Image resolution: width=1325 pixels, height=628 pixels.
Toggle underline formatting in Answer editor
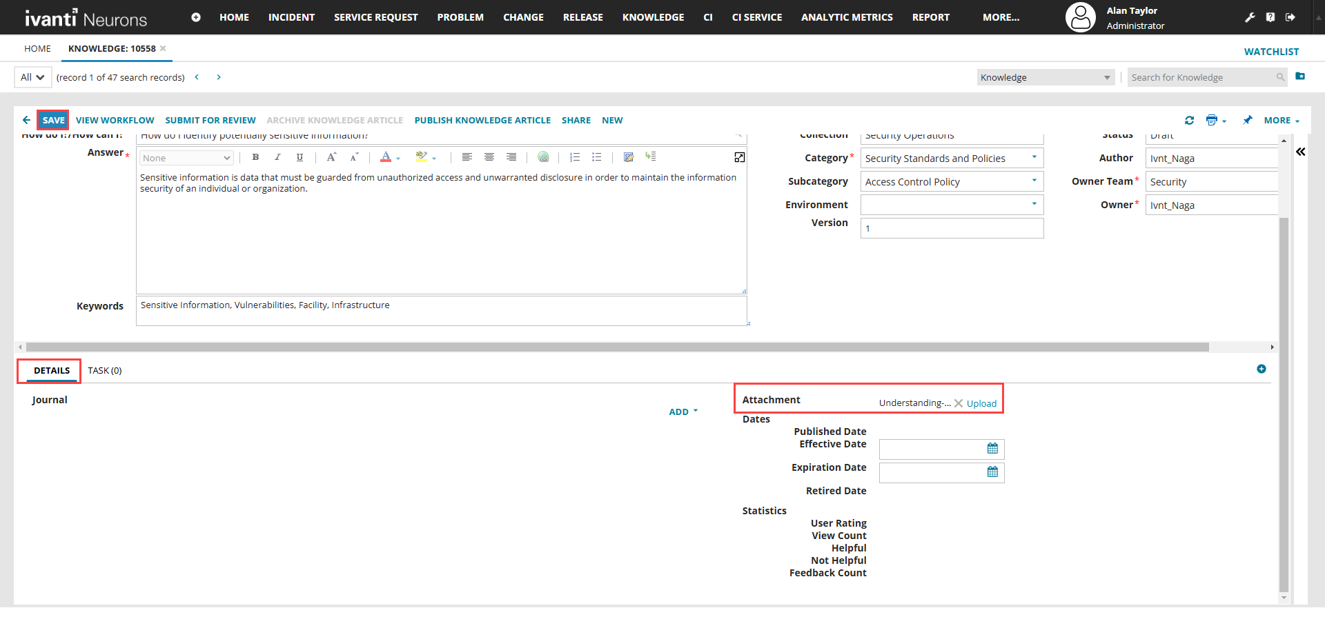point(300,157)
